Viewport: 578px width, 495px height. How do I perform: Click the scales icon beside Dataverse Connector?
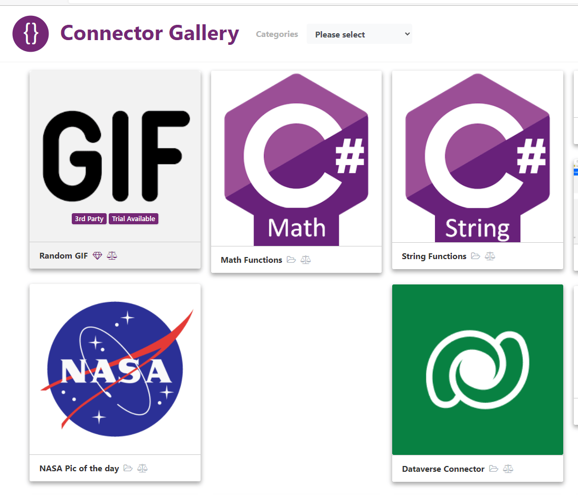tap(508, 469)
